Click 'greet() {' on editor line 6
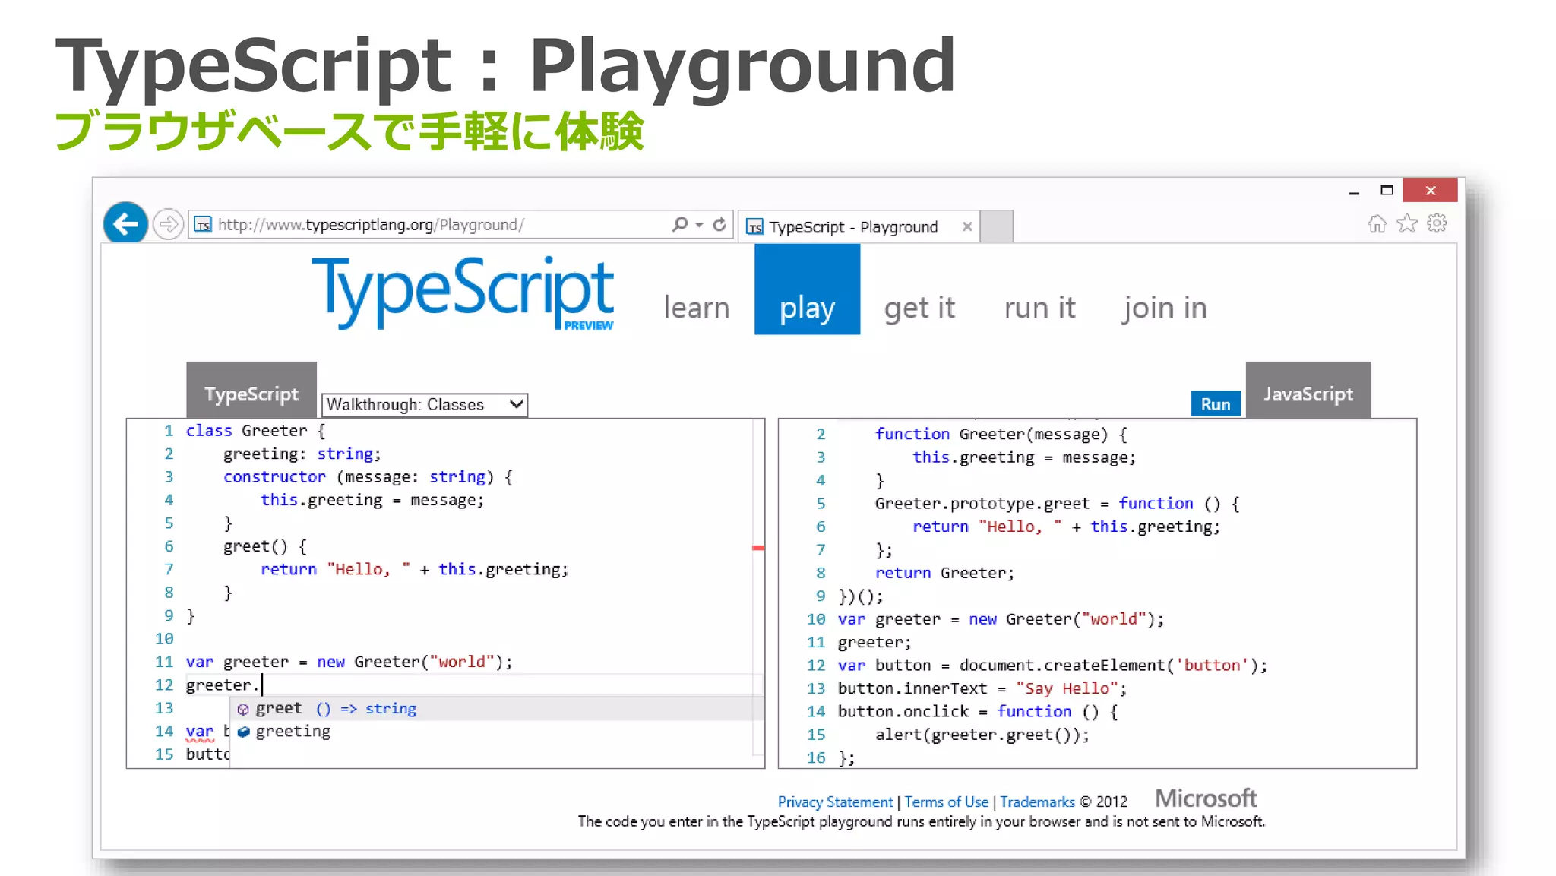This screenshot has width=1556, height=876. (x=265, y=546)
